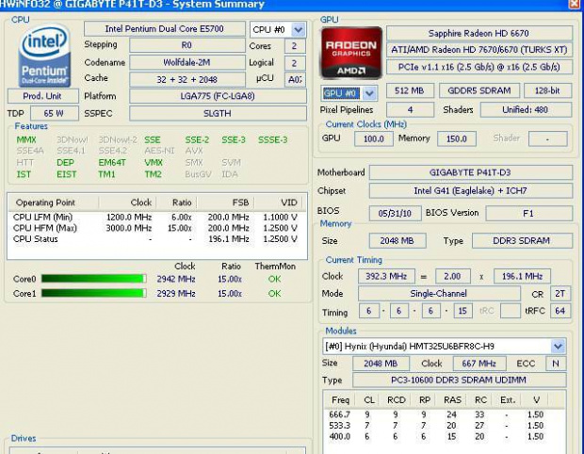Click the Sapphire Radeon HD 6670 field

pyautogui.click(x=479, y=33)
